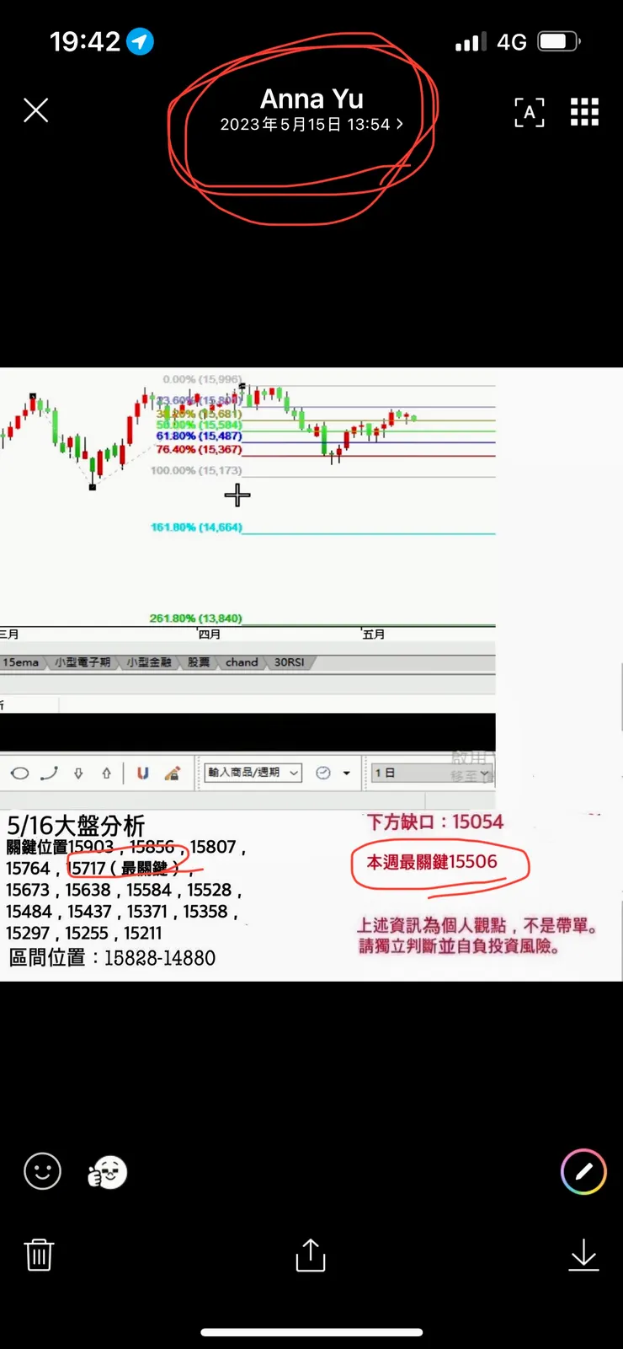The image size is (623, 1349).
Task: Tap the 下方缺口：15054 text
Action: 435,822
